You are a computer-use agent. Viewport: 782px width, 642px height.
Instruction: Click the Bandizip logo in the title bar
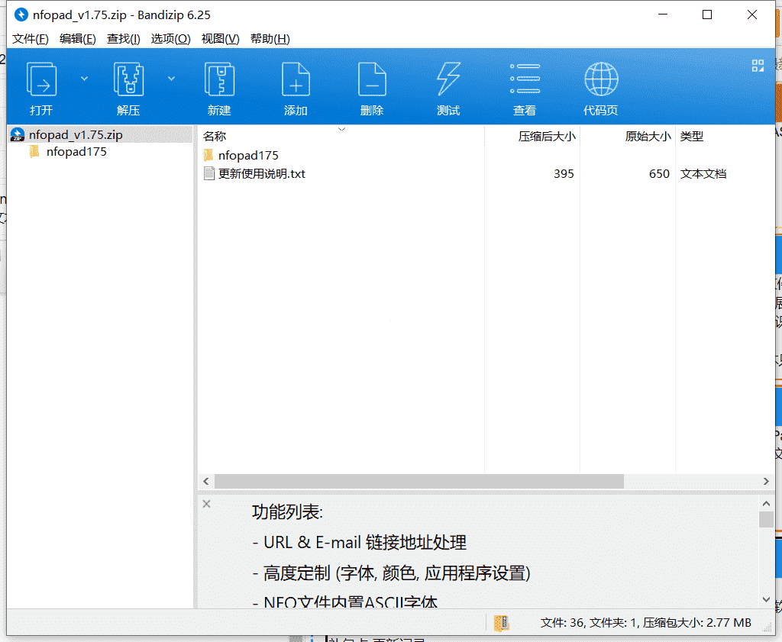click(21, 15)
